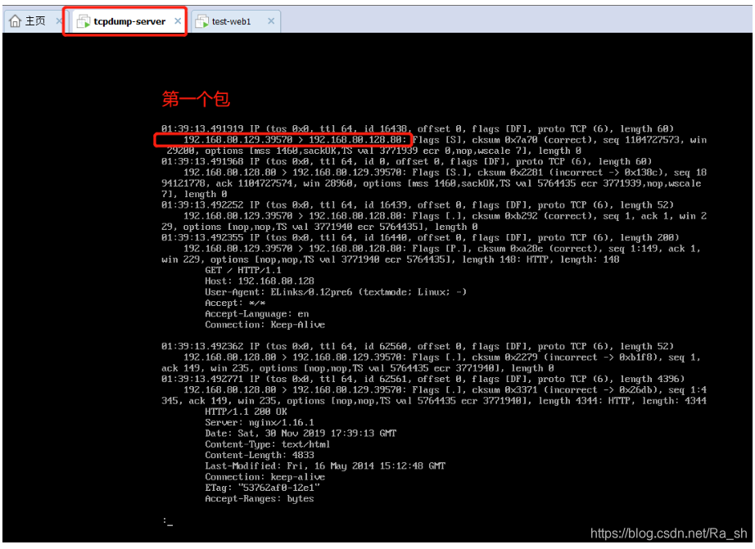Click the 'Connection: Keep-Alive' request line
The height and width of the screenshot is (549, 755).
tap(264, 325)
